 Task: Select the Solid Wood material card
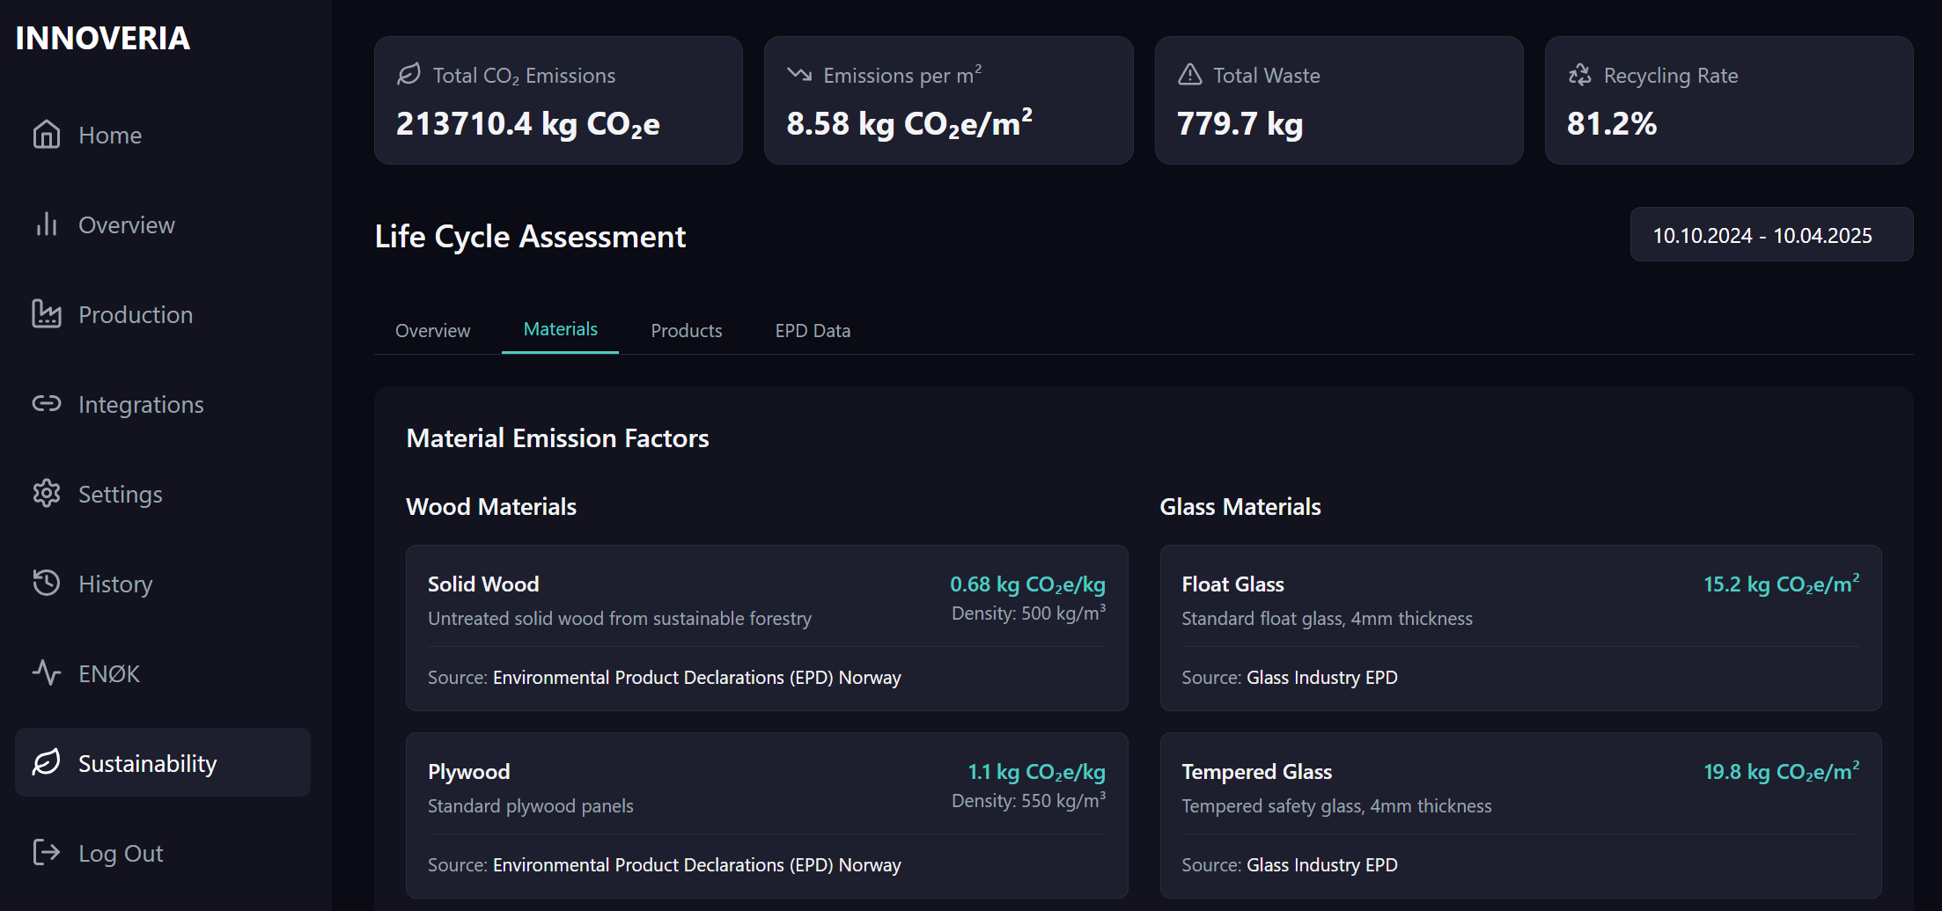coord(767,628)
